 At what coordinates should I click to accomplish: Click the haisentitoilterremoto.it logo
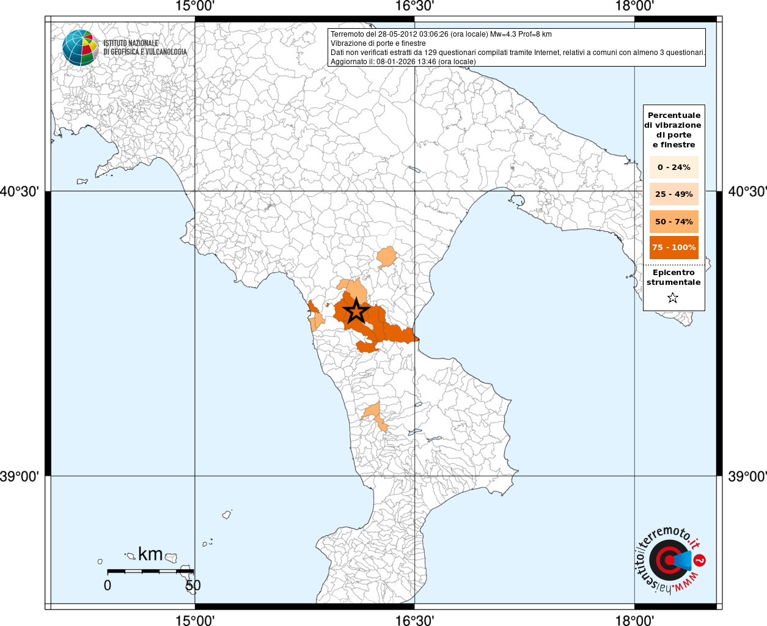point(670,559)
